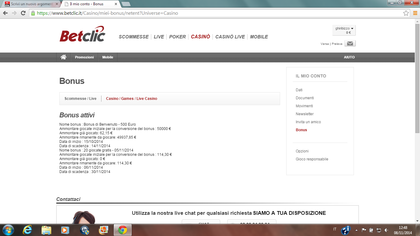Open the messages envelope icon
This screenshot has height=236, width=420.
[x=350, y=44]
